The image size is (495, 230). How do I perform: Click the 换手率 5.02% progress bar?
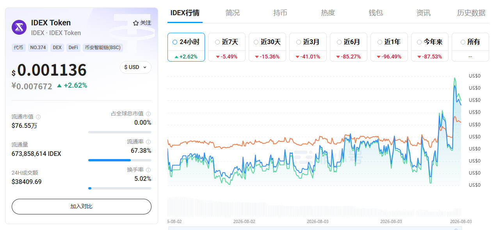coord(119,188)
